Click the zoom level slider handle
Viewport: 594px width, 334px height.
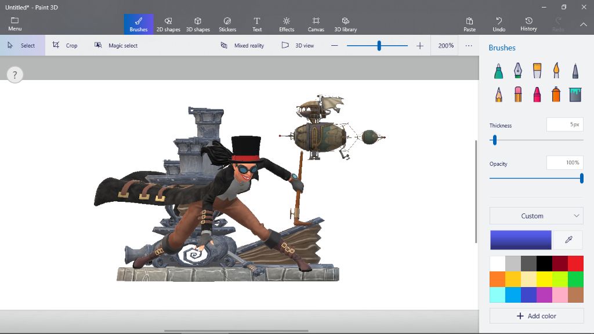coord(379,46)
